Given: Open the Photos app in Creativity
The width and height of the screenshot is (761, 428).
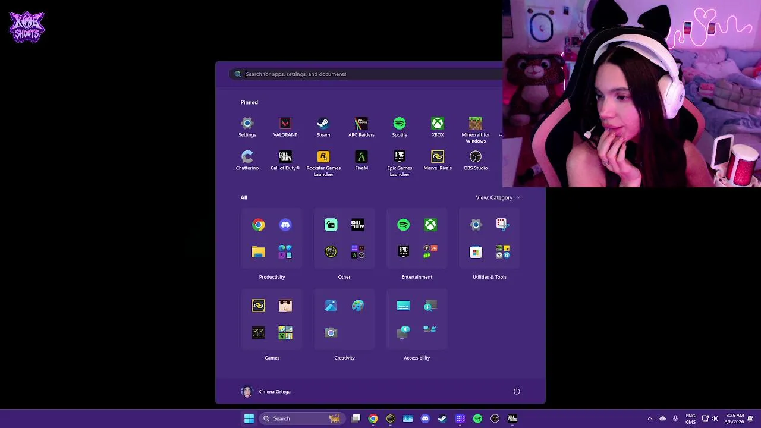Looking at the screenshot, I should pos(331,306).
